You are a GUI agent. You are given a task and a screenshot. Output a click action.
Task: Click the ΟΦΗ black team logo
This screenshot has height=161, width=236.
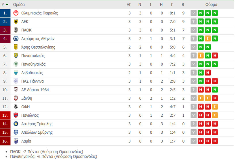point(16,107)
